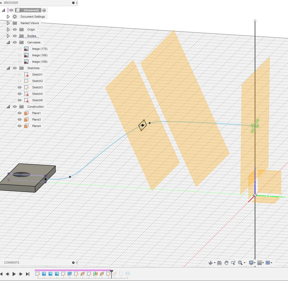Image resolution: width=288 pixels, height=281 pixels.
Task: Select the green profile sketch at spline end
Action: click(x=255, y=126)
